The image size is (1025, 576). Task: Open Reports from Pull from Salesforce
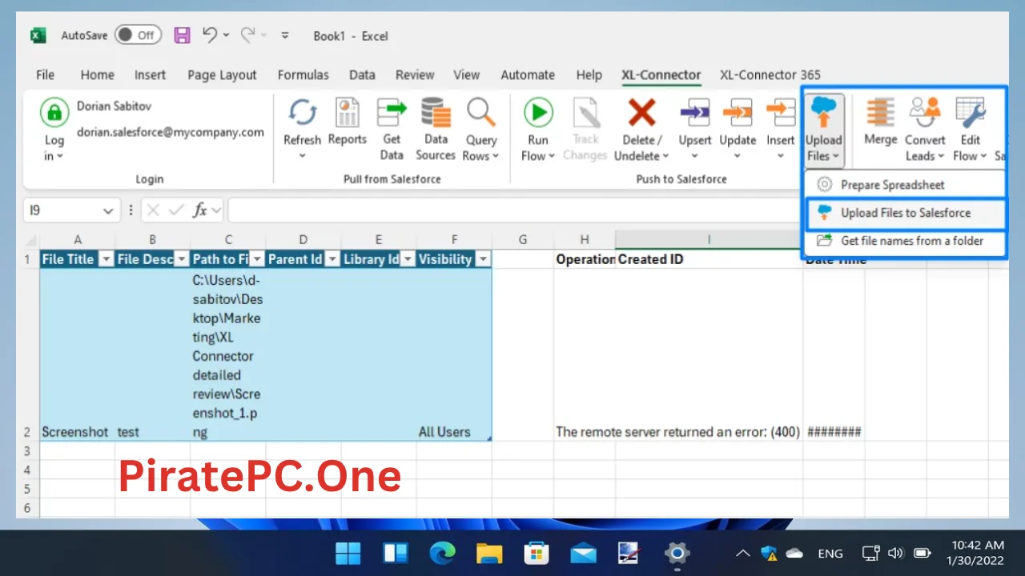tap(347, 113)
